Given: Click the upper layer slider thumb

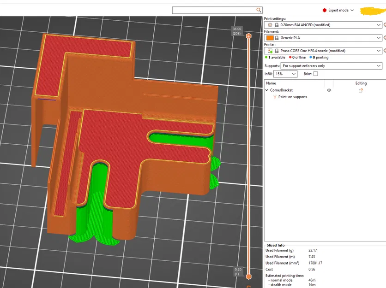Looking at the screenshot, I should (x=248, y=36).
